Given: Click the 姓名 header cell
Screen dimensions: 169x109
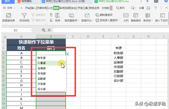Looking at the screenshot, I should point(21,48).
